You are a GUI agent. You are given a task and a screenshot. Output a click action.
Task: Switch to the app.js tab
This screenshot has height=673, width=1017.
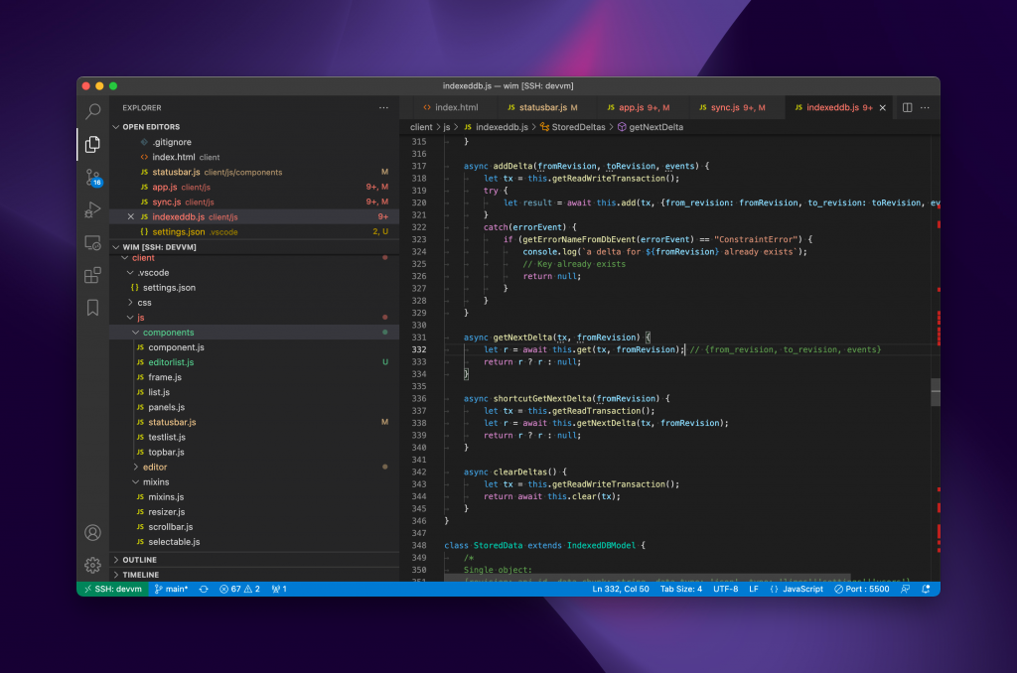[639, 107]
